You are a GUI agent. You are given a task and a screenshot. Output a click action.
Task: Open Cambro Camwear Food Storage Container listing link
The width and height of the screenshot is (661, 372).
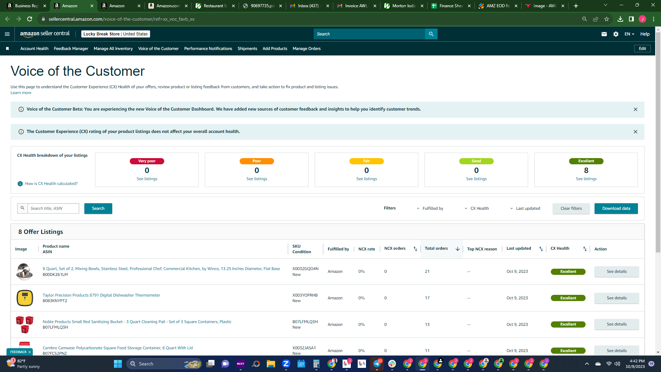118,348
